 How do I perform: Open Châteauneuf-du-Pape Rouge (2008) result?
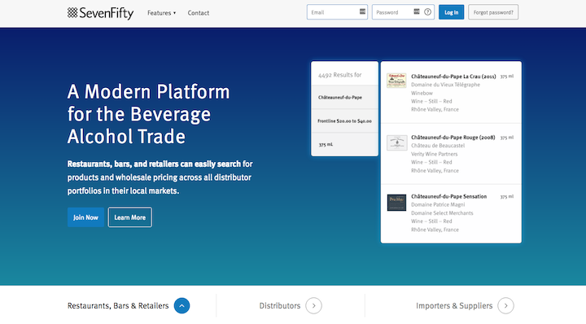(x=453, y=137)
